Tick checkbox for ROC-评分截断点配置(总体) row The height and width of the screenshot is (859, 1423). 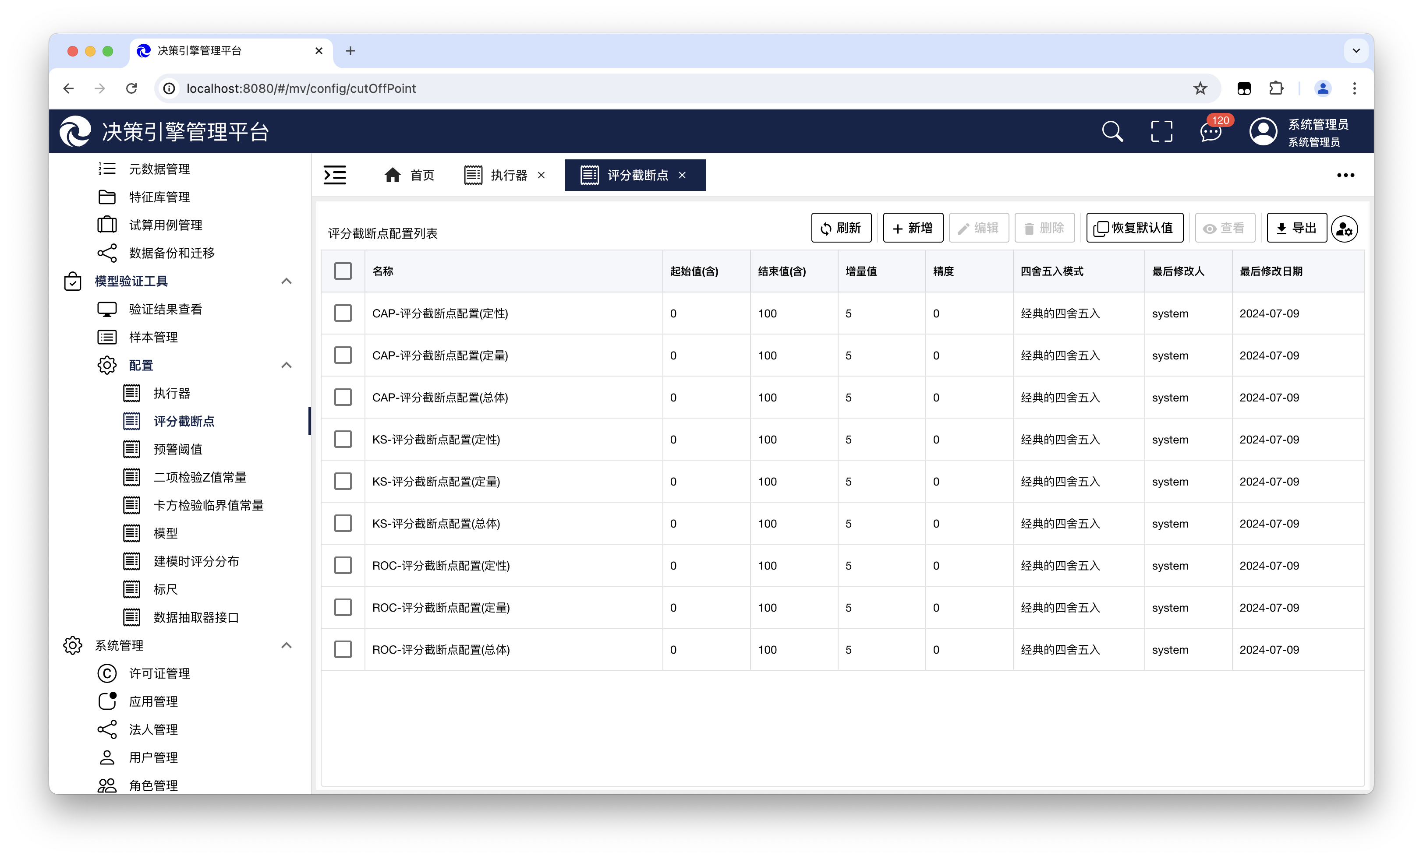343,649
